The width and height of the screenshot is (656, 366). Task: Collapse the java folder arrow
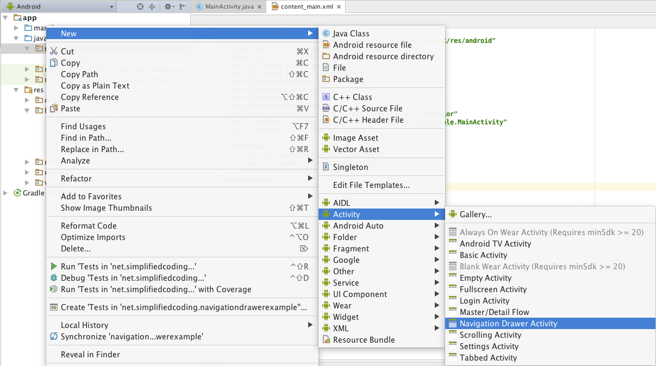tap(17, 39)
